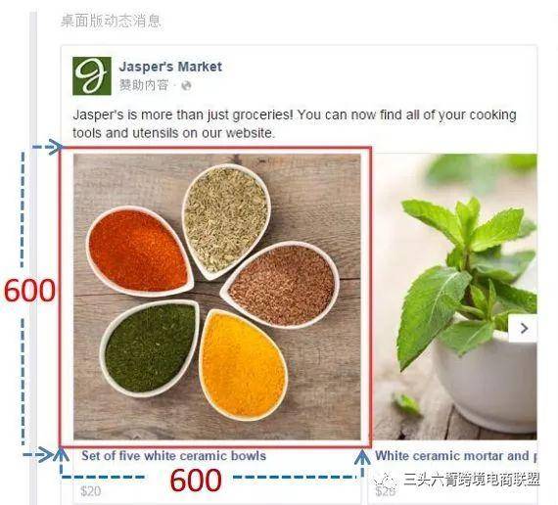Click the yellow turmeric spice bowl
The image size is (558, 505).
[x=244, y=365]
